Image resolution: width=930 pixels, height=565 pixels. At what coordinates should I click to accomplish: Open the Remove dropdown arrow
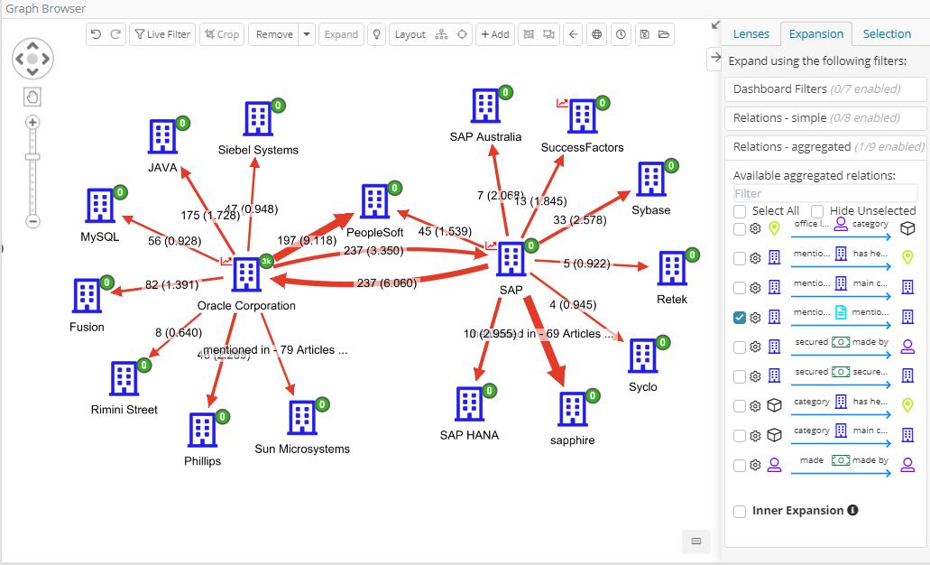(x=307, y=34)
